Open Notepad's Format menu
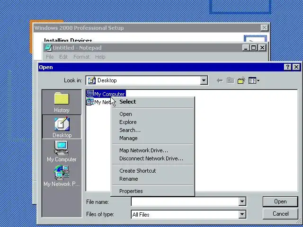Image resolution: width=303 pixels, height=227 pixels. 81,57
